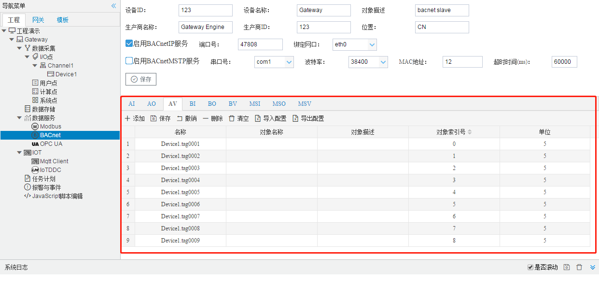This screenshot has height=285, width=599.
Task: Edit the 位置 CN field
Action: 442,27
